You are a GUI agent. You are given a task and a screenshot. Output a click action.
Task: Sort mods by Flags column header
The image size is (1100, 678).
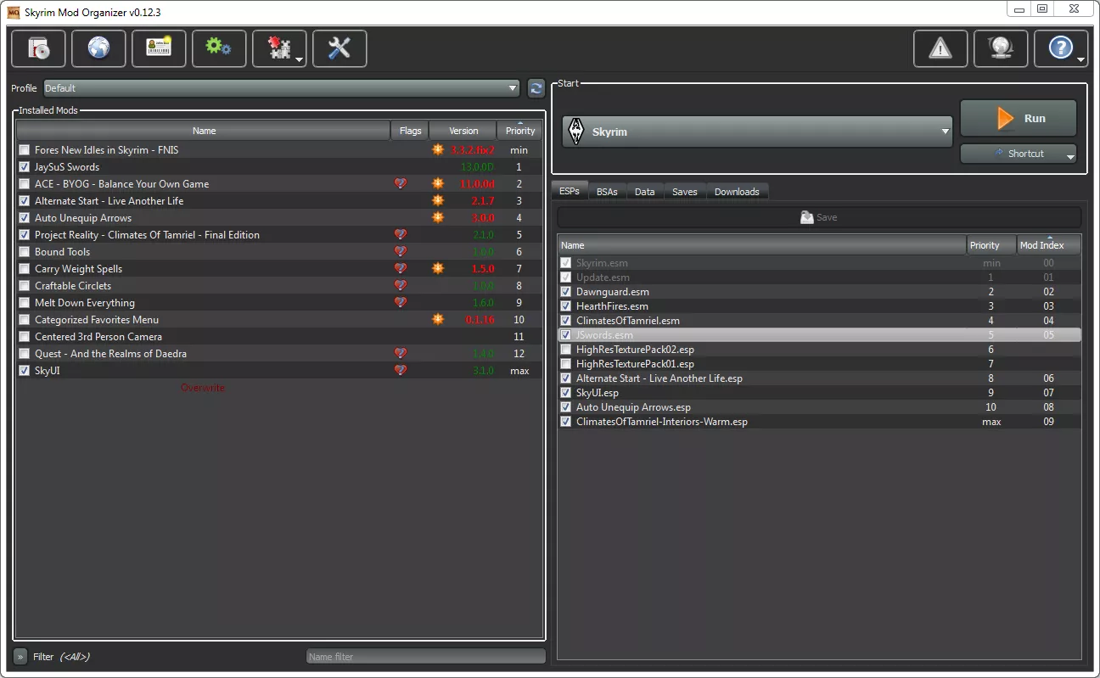tap(410, 131)
